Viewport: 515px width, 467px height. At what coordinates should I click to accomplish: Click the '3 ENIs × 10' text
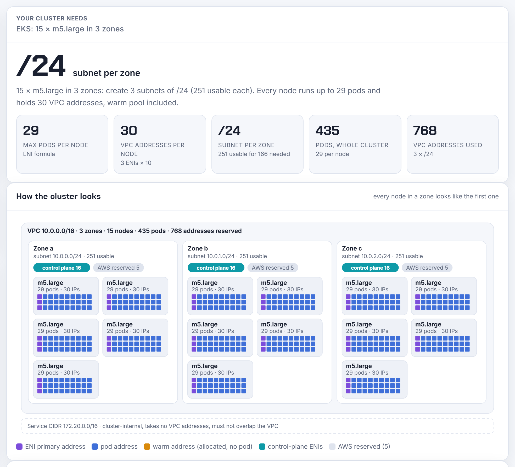[136, 163]
